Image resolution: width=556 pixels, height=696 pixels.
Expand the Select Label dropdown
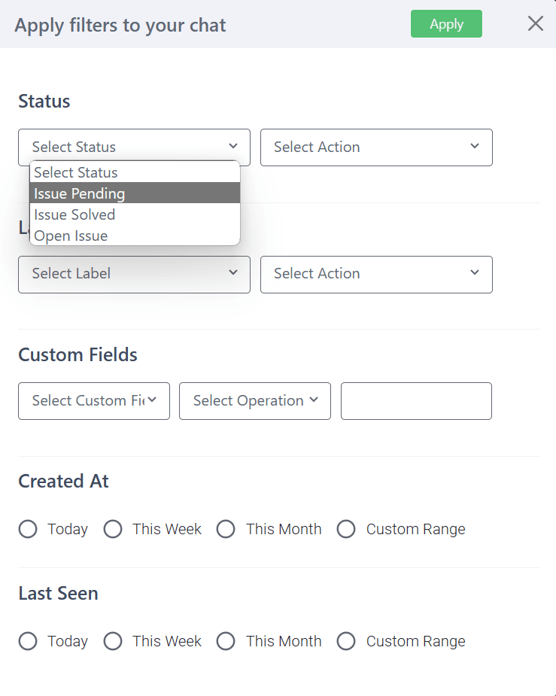(134, 274)
